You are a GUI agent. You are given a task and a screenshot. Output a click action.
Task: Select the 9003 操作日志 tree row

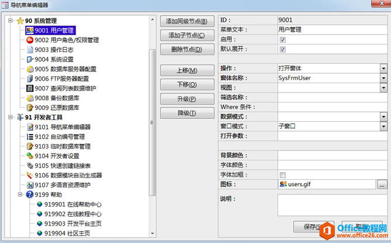pyautogui.click(x=54, y=50)
